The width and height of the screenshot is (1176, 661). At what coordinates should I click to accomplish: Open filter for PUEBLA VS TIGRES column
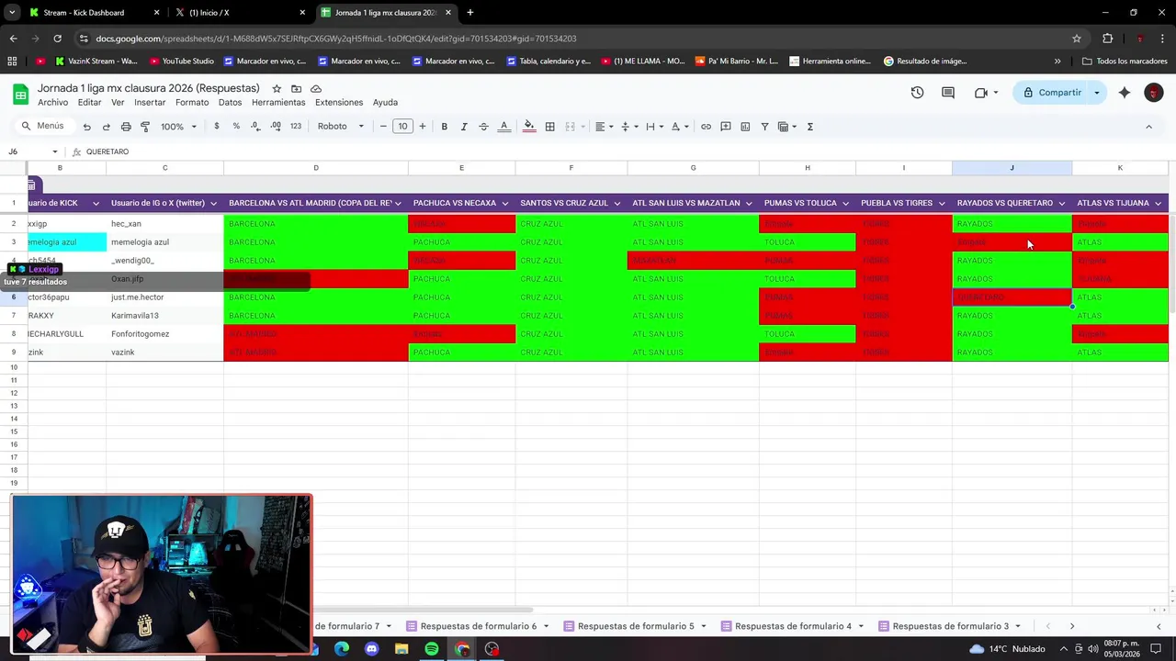click(942, 203)
